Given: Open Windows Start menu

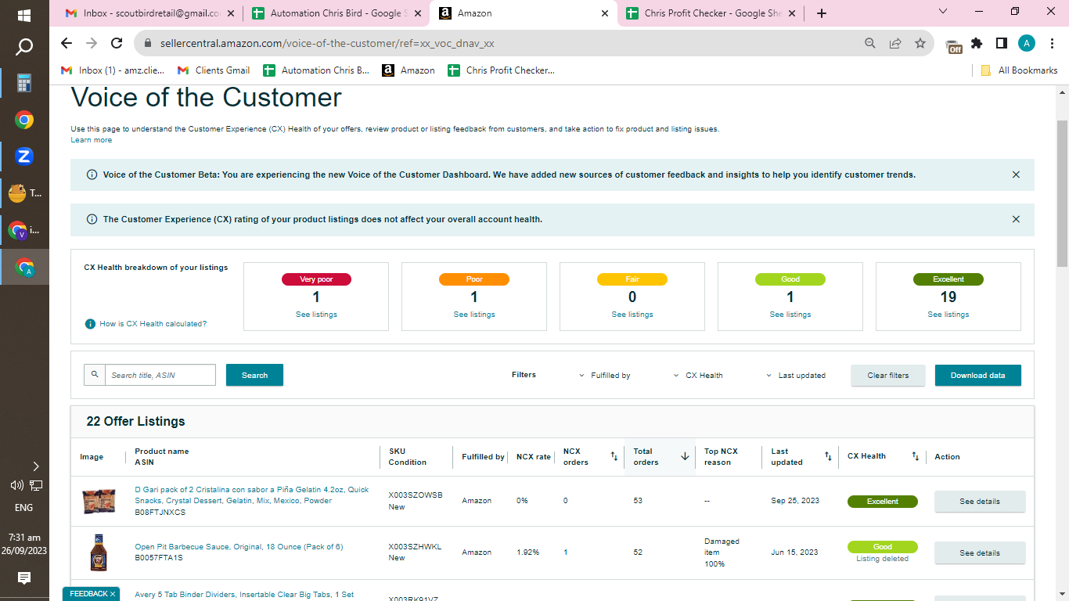Looking at the screenshot, I should tap(24, 15).
